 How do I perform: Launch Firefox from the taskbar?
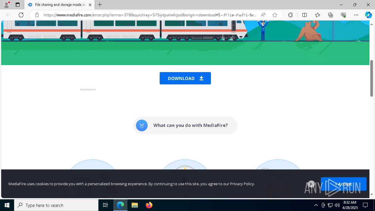point(149,205)
